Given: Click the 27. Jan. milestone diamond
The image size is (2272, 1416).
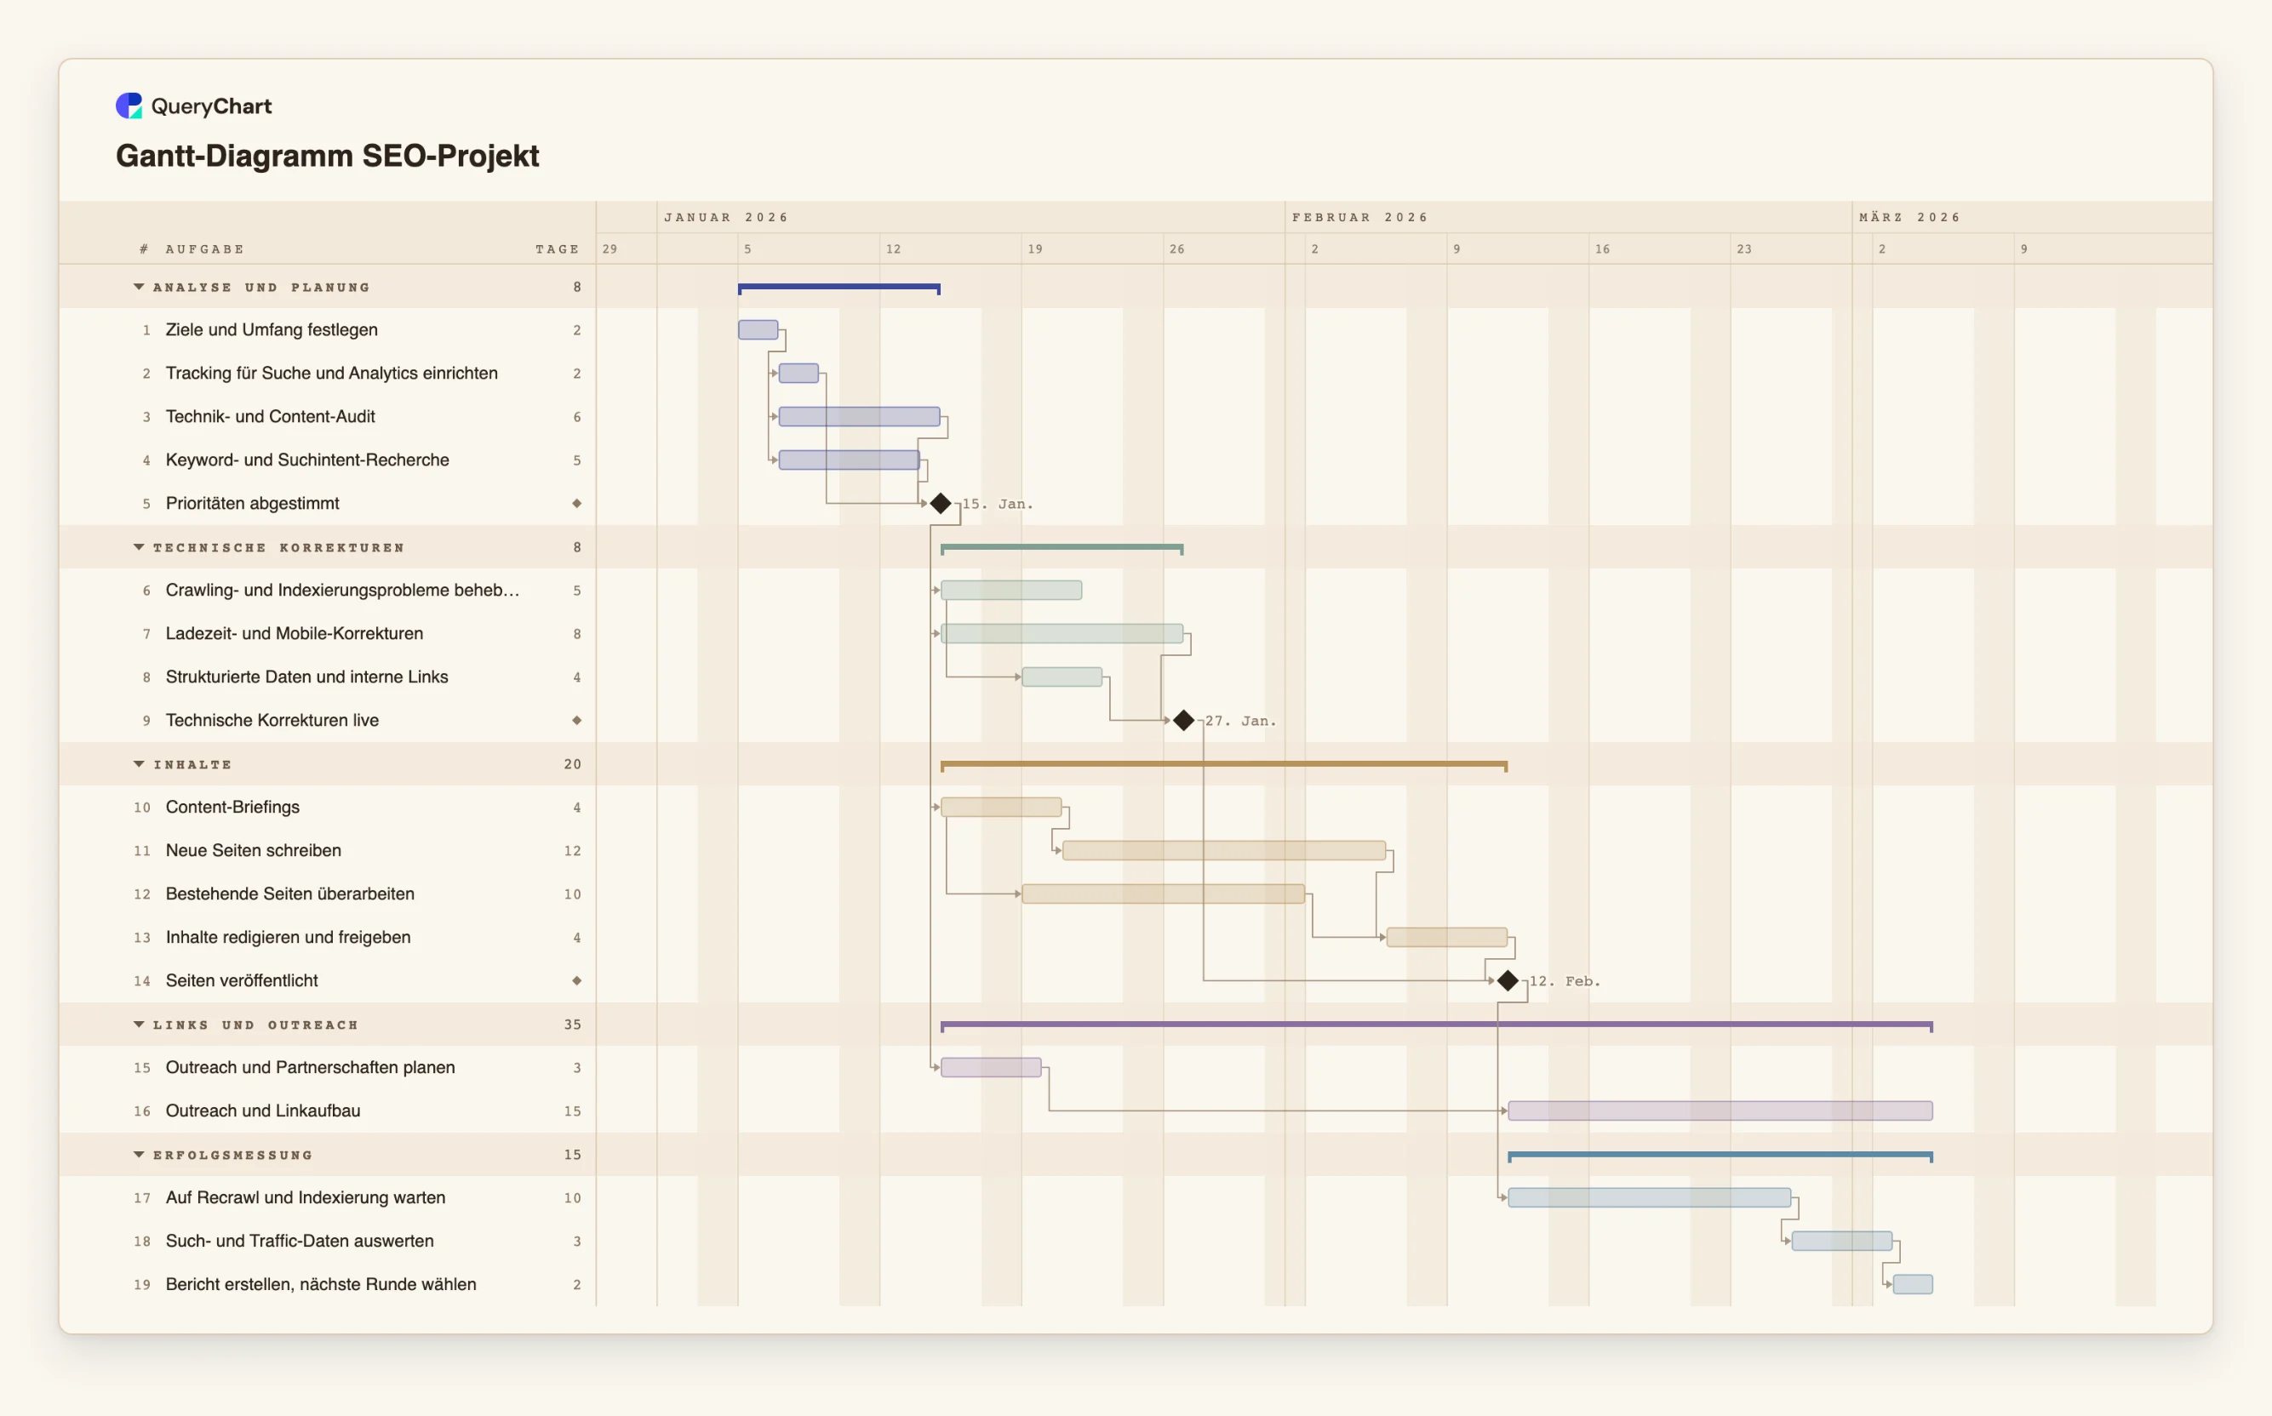Looking at the screenshot, I should [x=1183, y=720].
